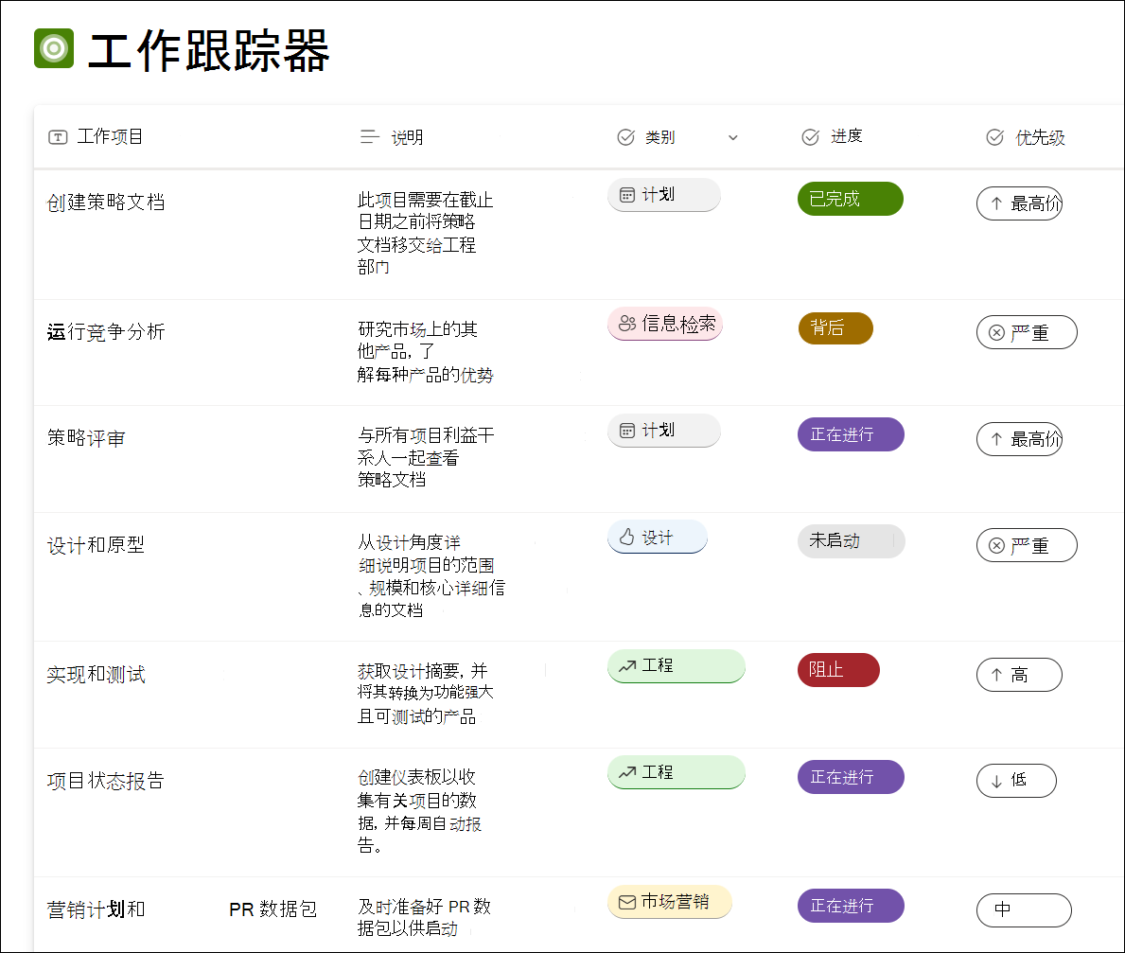This screenshot has height=953, width=1125.
Task: Open the 中 priority pill
Action: point(1024,910)
